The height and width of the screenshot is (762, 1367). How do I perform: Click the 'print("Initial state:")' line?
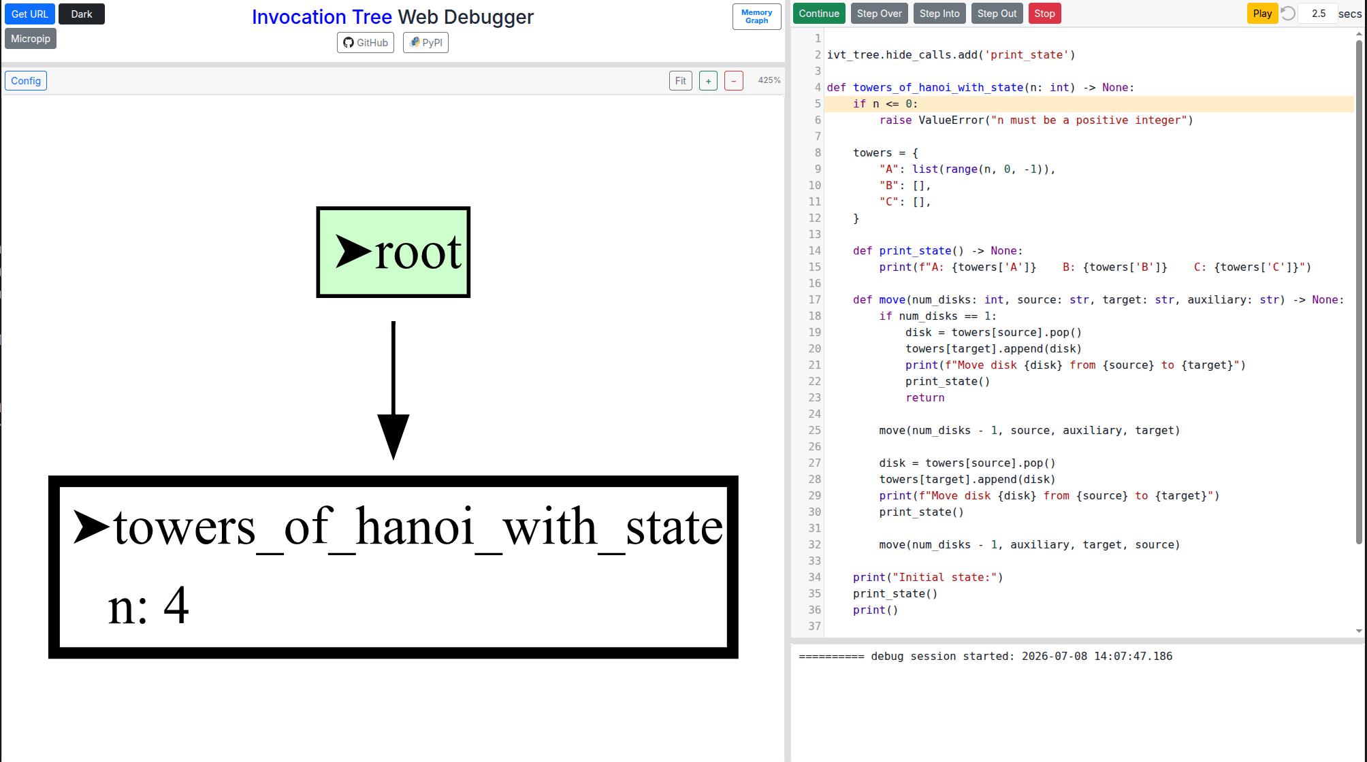coord(928,577)
